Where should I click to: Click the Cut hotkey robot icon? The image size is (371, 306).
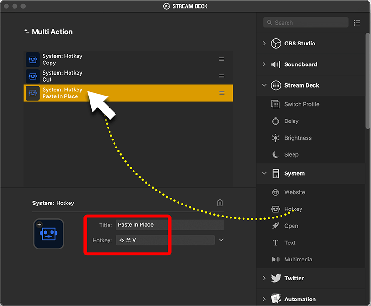point(32,76)
